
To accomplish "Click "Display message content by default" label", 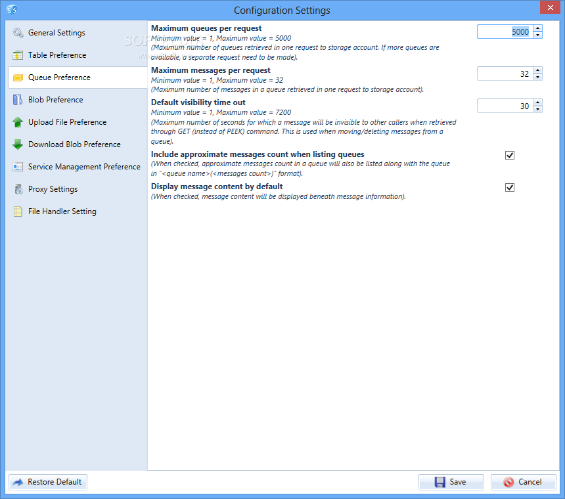I will click(x=217, y=186).
